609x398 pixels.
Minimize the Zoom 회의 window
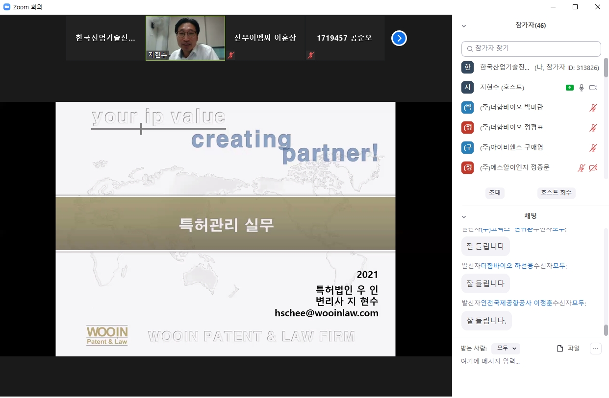click(x=553, y=7)
